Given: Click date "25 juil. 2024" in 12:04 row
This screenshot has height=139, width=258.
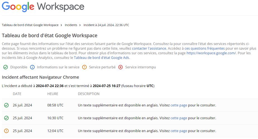Looking at the screenshot, I should [x=22, y=131].
